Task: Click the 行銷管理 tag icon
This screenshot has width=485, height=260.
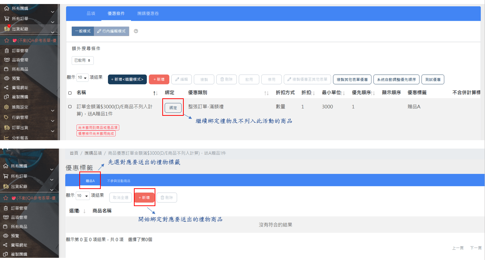Action: point(6,117)
